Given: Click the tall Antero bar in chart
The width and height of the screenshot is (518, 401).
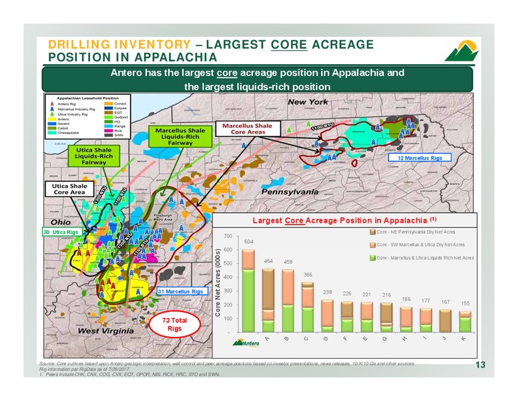Looking at the screenshot, I should [248, 291].
